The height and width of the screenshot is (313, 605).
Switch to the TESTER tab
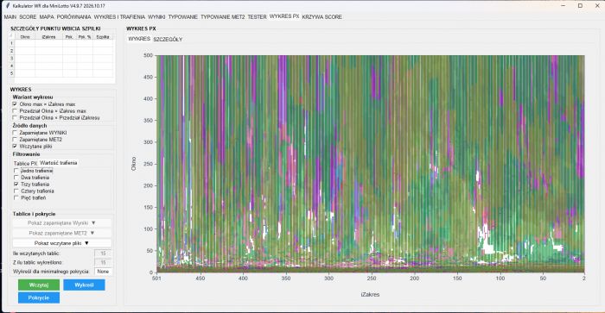click(x=257, y=17)
